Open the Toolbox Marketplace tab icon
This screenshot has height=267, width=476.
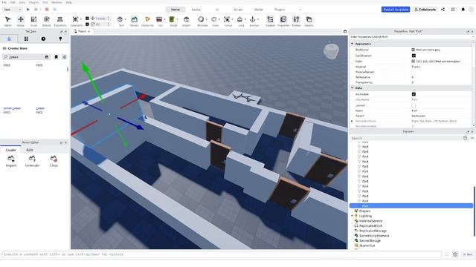[x=9, y=39]
